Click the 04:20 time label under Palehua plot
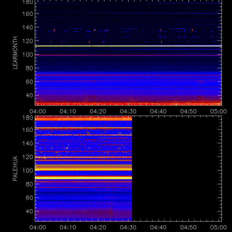The height and width of the screenshot is (232, 232). (x=98, y=227)
